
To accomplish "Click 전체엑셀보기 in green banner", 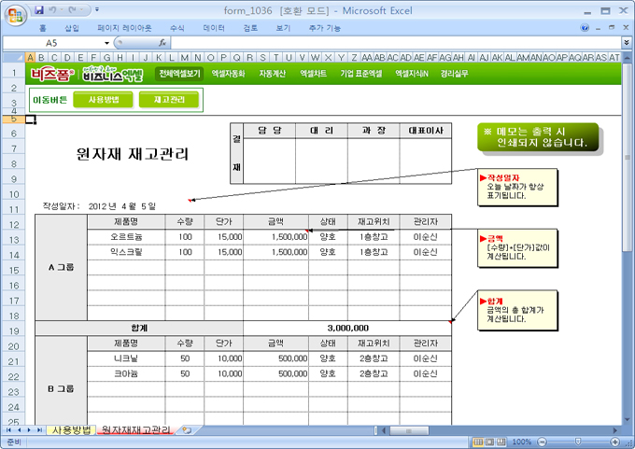I will pyautogui.click(x=179, y=74).
